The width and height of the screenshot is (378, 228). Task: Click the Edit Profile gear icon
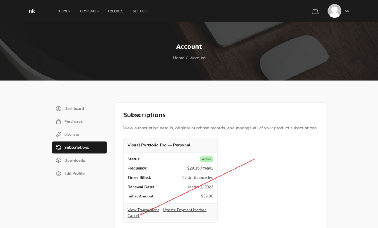coord(59,173)
